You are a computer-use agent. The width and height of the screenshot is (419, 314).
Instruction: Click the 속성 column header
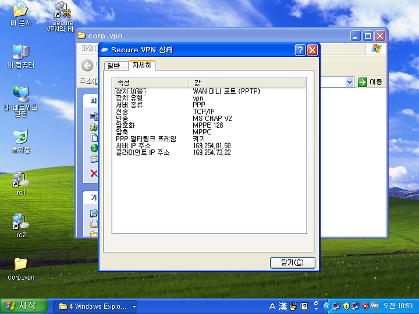coord(151,83)
